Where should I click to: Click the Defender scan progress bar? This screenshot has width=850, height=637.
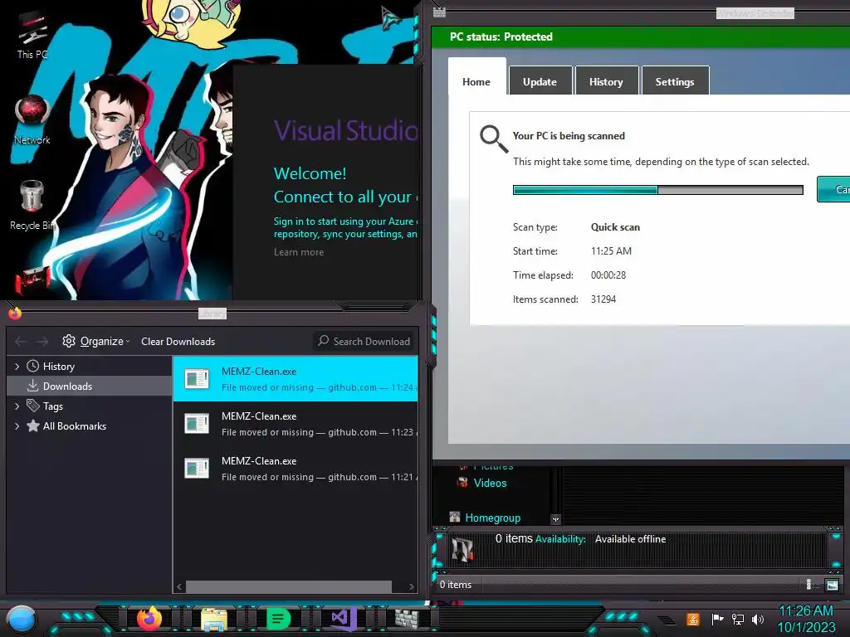coord(658,190)
